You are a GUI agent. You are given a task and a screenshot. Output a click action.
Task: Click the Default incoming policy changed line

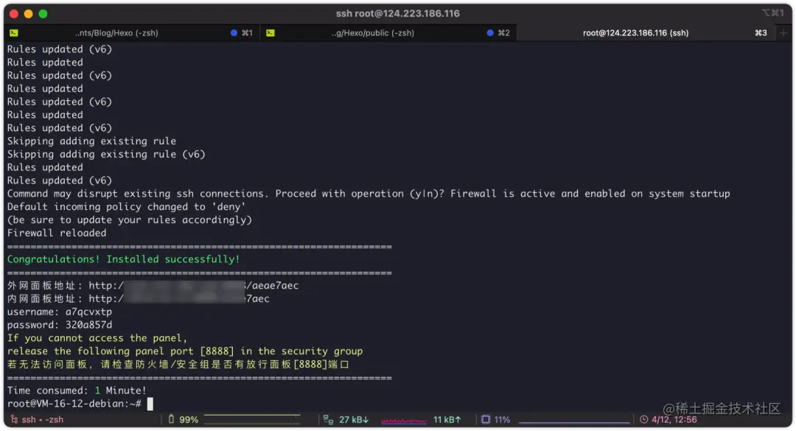click(127, 206)
